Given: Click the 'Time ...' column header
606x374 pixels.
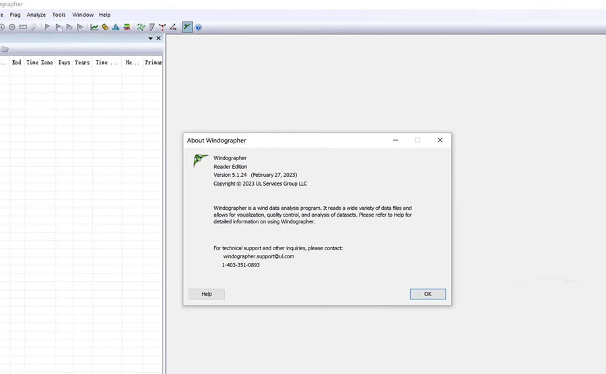Looking at the screenshot, I should pos(107,62).
